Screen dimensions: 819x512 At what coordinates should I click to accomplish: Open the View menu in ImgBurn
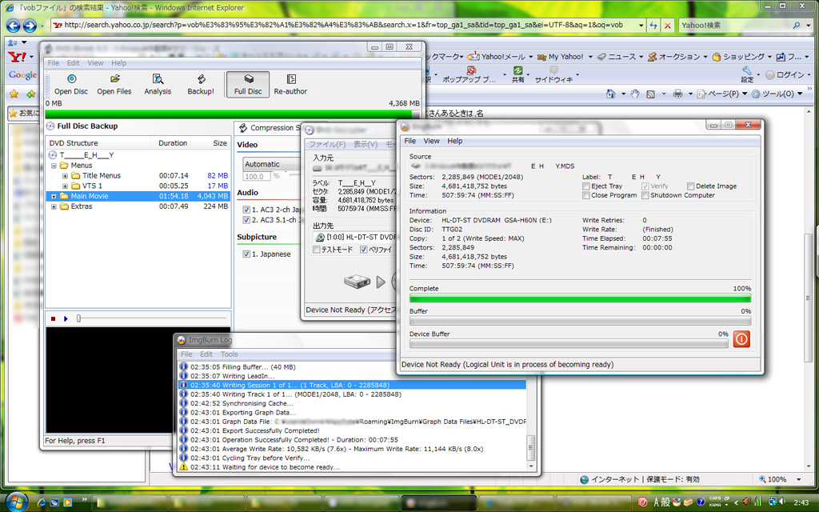point(431,141)
